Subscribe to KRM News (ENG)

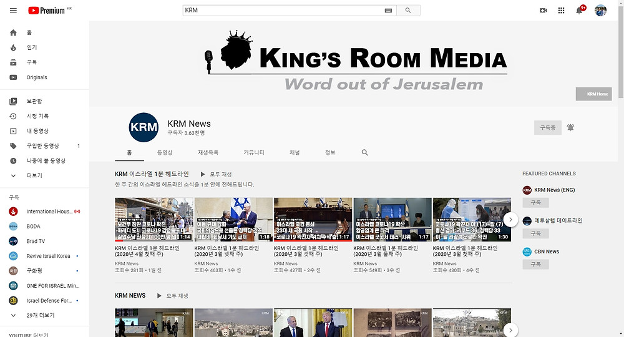click(535, 203)
